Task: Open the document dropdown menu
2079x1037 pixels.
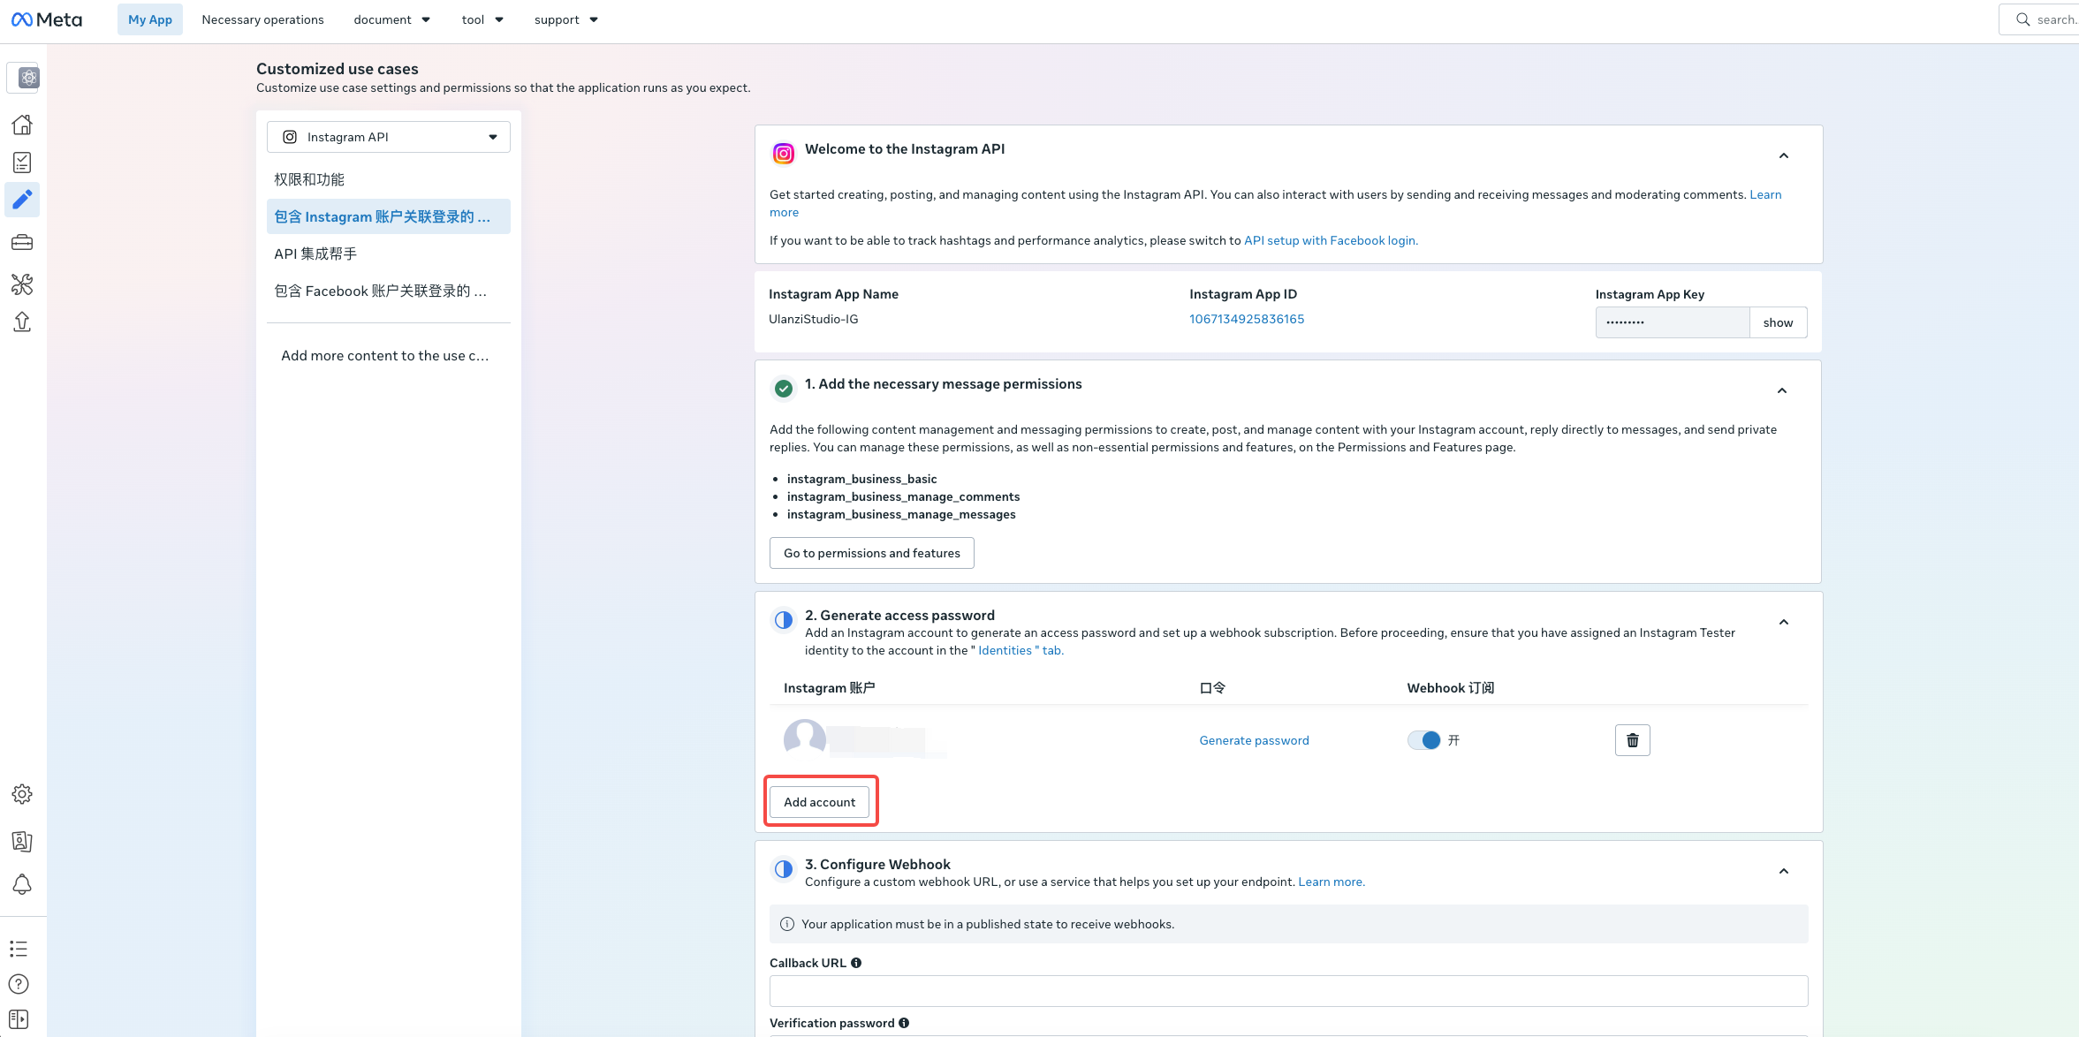Action: click(x=391, y=19)
